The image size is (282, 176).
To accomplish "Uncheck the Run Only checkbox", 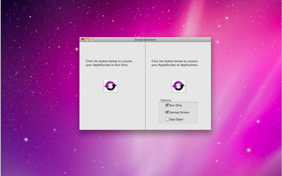I will 167,105.
